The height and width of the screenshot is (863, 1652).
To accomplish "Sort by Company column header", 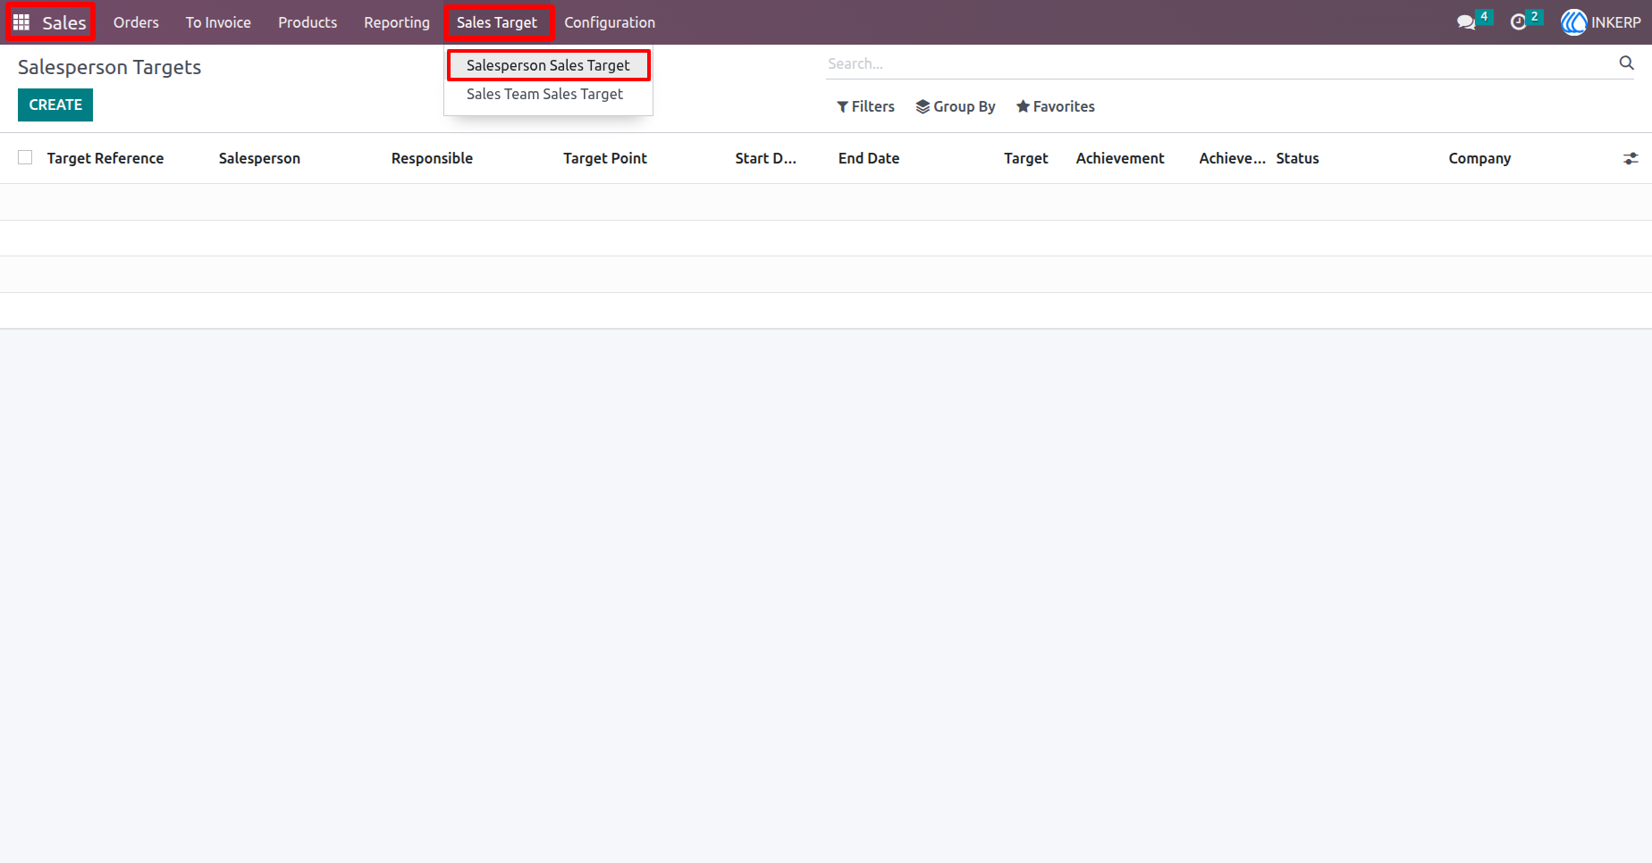I will [1479, 158].
